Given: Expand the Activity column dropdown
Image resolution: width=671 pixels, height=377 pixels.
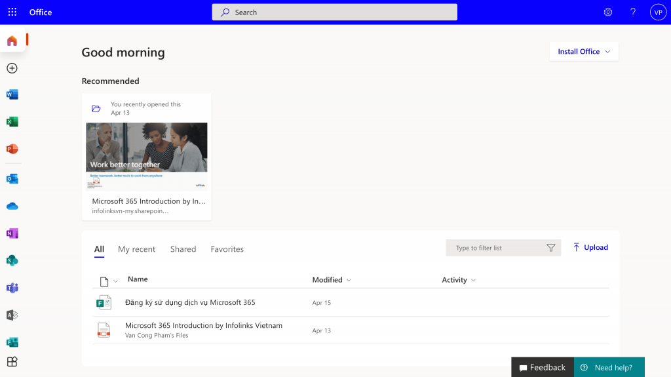Looking at the screenshot, I should (459, 280).
